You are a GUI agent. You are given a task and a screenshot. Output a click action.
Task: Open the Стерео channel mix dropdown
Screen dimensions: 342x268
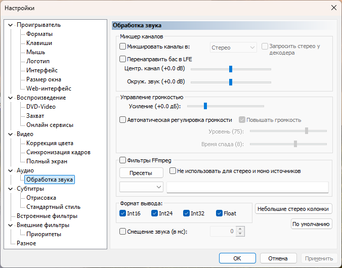(233, 48)
